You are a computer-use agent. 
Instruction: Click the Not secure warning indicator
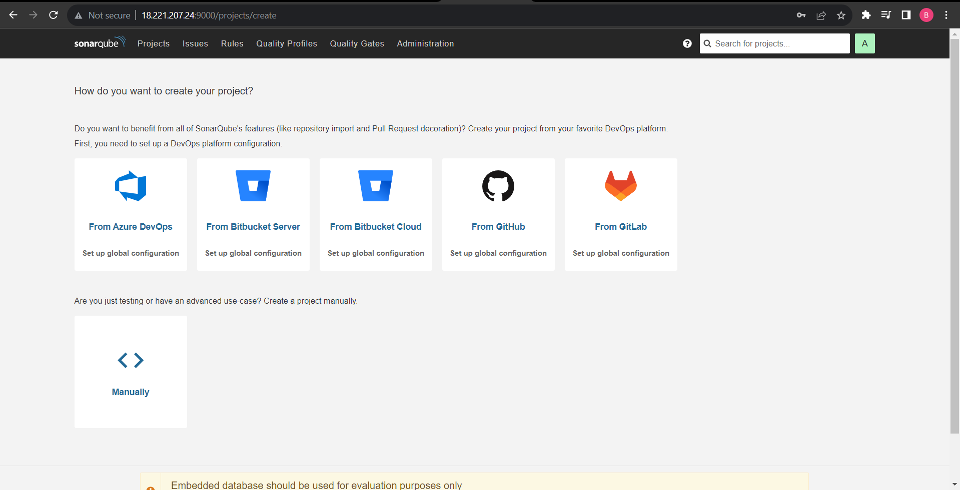click(103, 15)
